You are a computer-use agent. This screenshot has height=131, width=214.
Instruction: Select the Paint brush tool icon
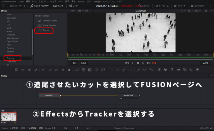(36, 70)
